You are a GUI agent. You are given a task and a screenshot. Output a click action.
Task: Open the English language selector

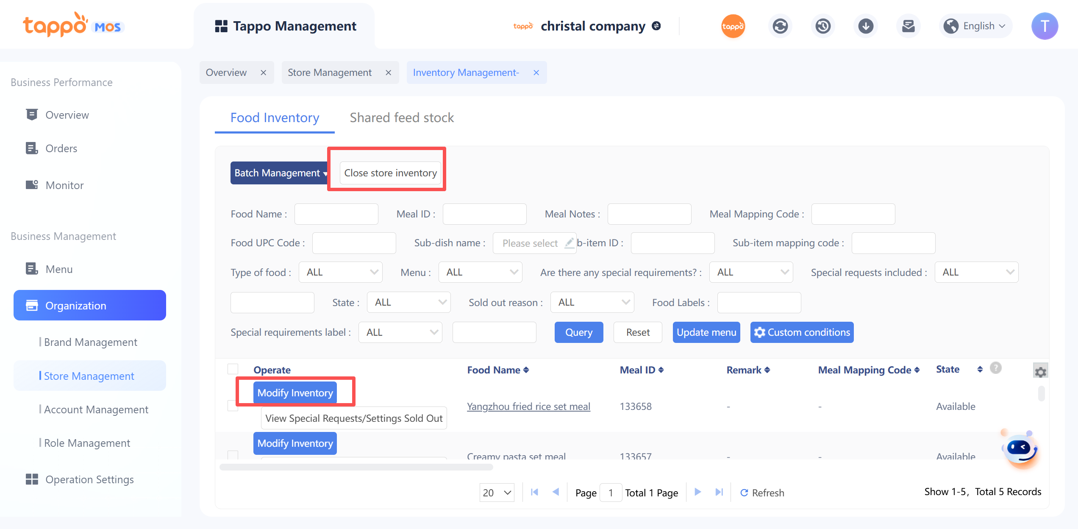[976, 26]
